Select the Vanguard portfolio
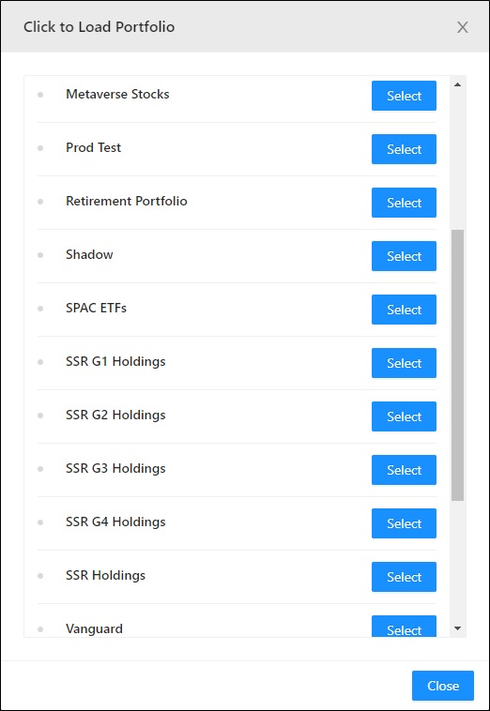490x711 pixels. point(404,627)
